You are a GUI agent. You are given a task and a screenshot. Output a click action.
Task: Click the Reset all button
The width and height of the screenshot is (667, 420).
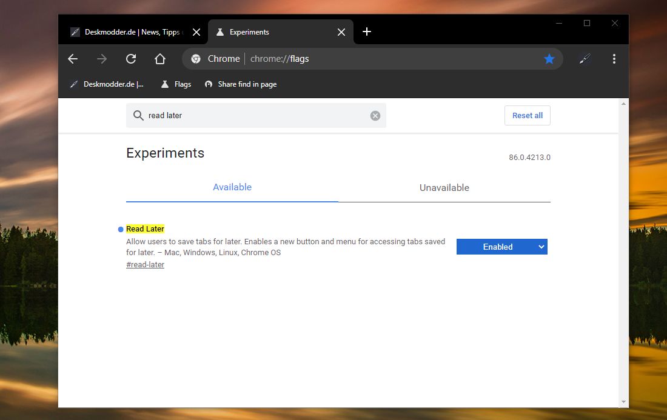pyautogui.click(x=528, y=115)
